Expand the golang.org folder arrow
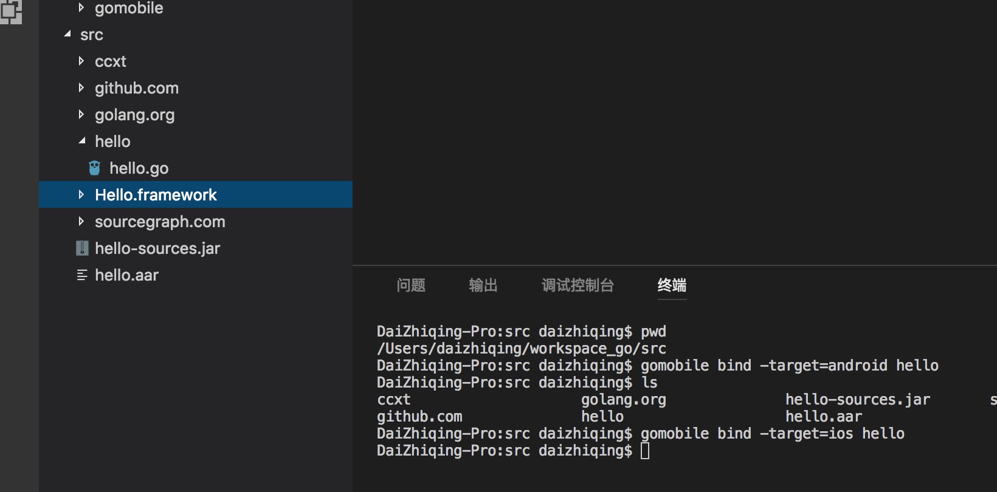Viewport: 997px width, 492px height. pyautogui.click(x=81, y=114)
